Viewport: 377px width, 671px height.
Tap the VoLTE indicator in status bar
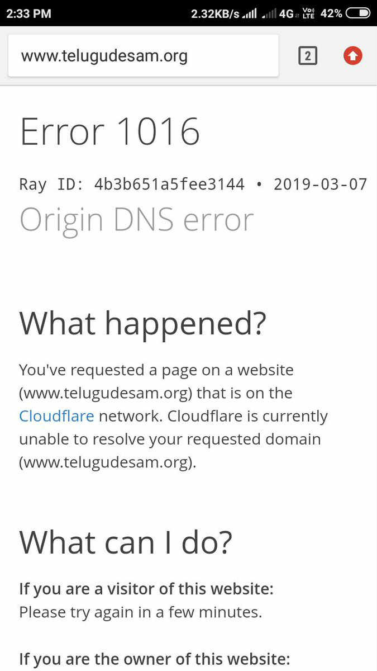point(308,13)
